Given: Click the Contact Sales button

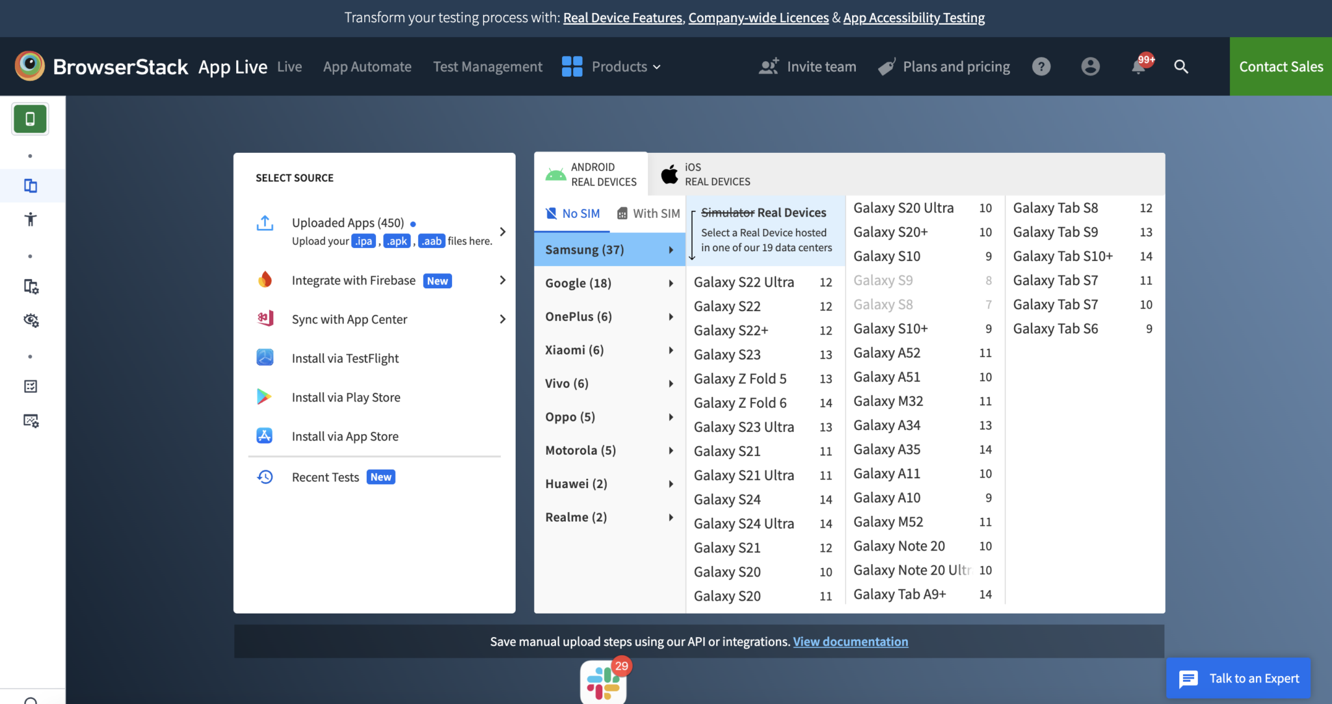Looking at the screenshot, I should click(1281, 66).
